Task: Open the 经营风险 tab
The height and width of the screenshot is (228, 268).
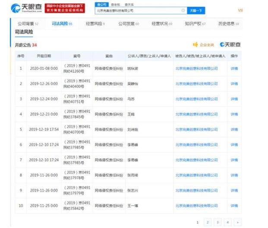Action: [95, 24]
